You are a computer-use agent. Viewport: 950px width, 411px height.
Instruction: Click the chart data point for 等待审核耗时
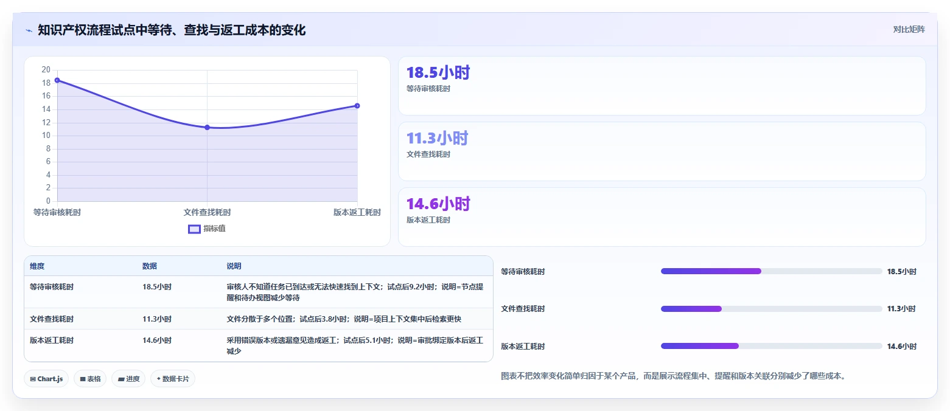coord(57,80)
